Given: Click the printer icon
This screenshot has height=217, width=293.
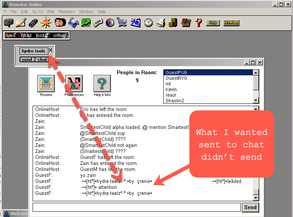Looking at the screenshot, I should coord(161,22).
